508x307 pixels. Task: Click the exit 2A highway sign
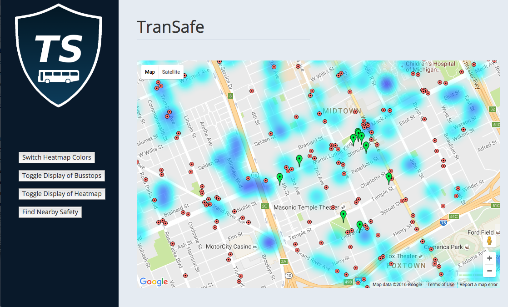pos(284,262)
